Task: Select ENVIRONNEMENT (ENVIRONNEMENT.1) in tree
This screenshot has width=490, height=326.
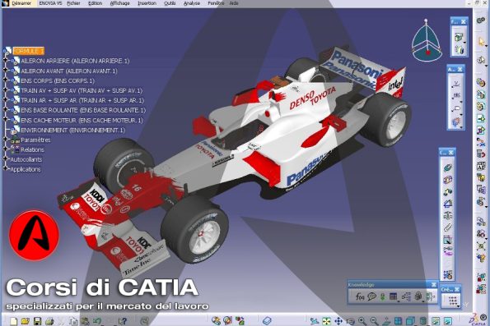Action: [x=72, y=130]
